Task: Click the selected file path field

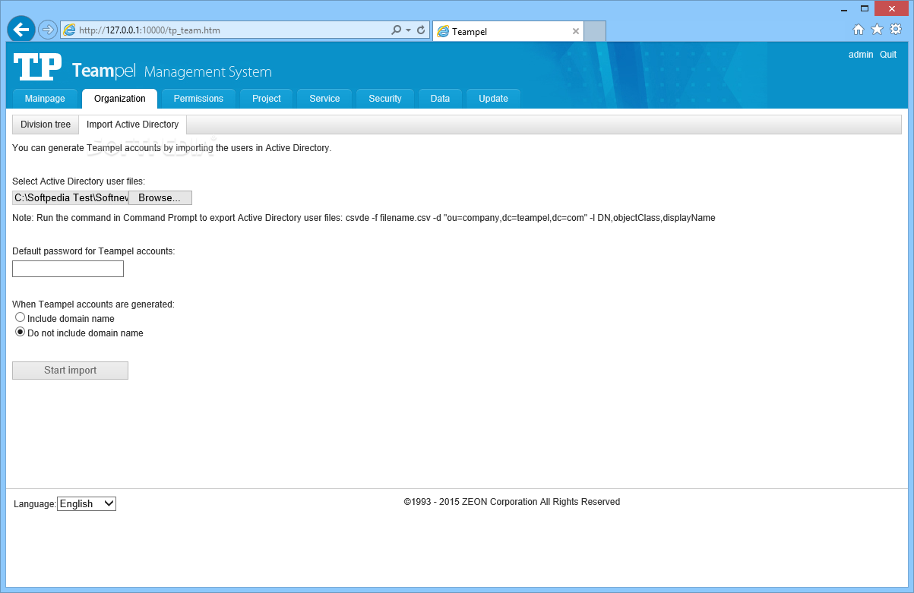Action: [71, 197]
